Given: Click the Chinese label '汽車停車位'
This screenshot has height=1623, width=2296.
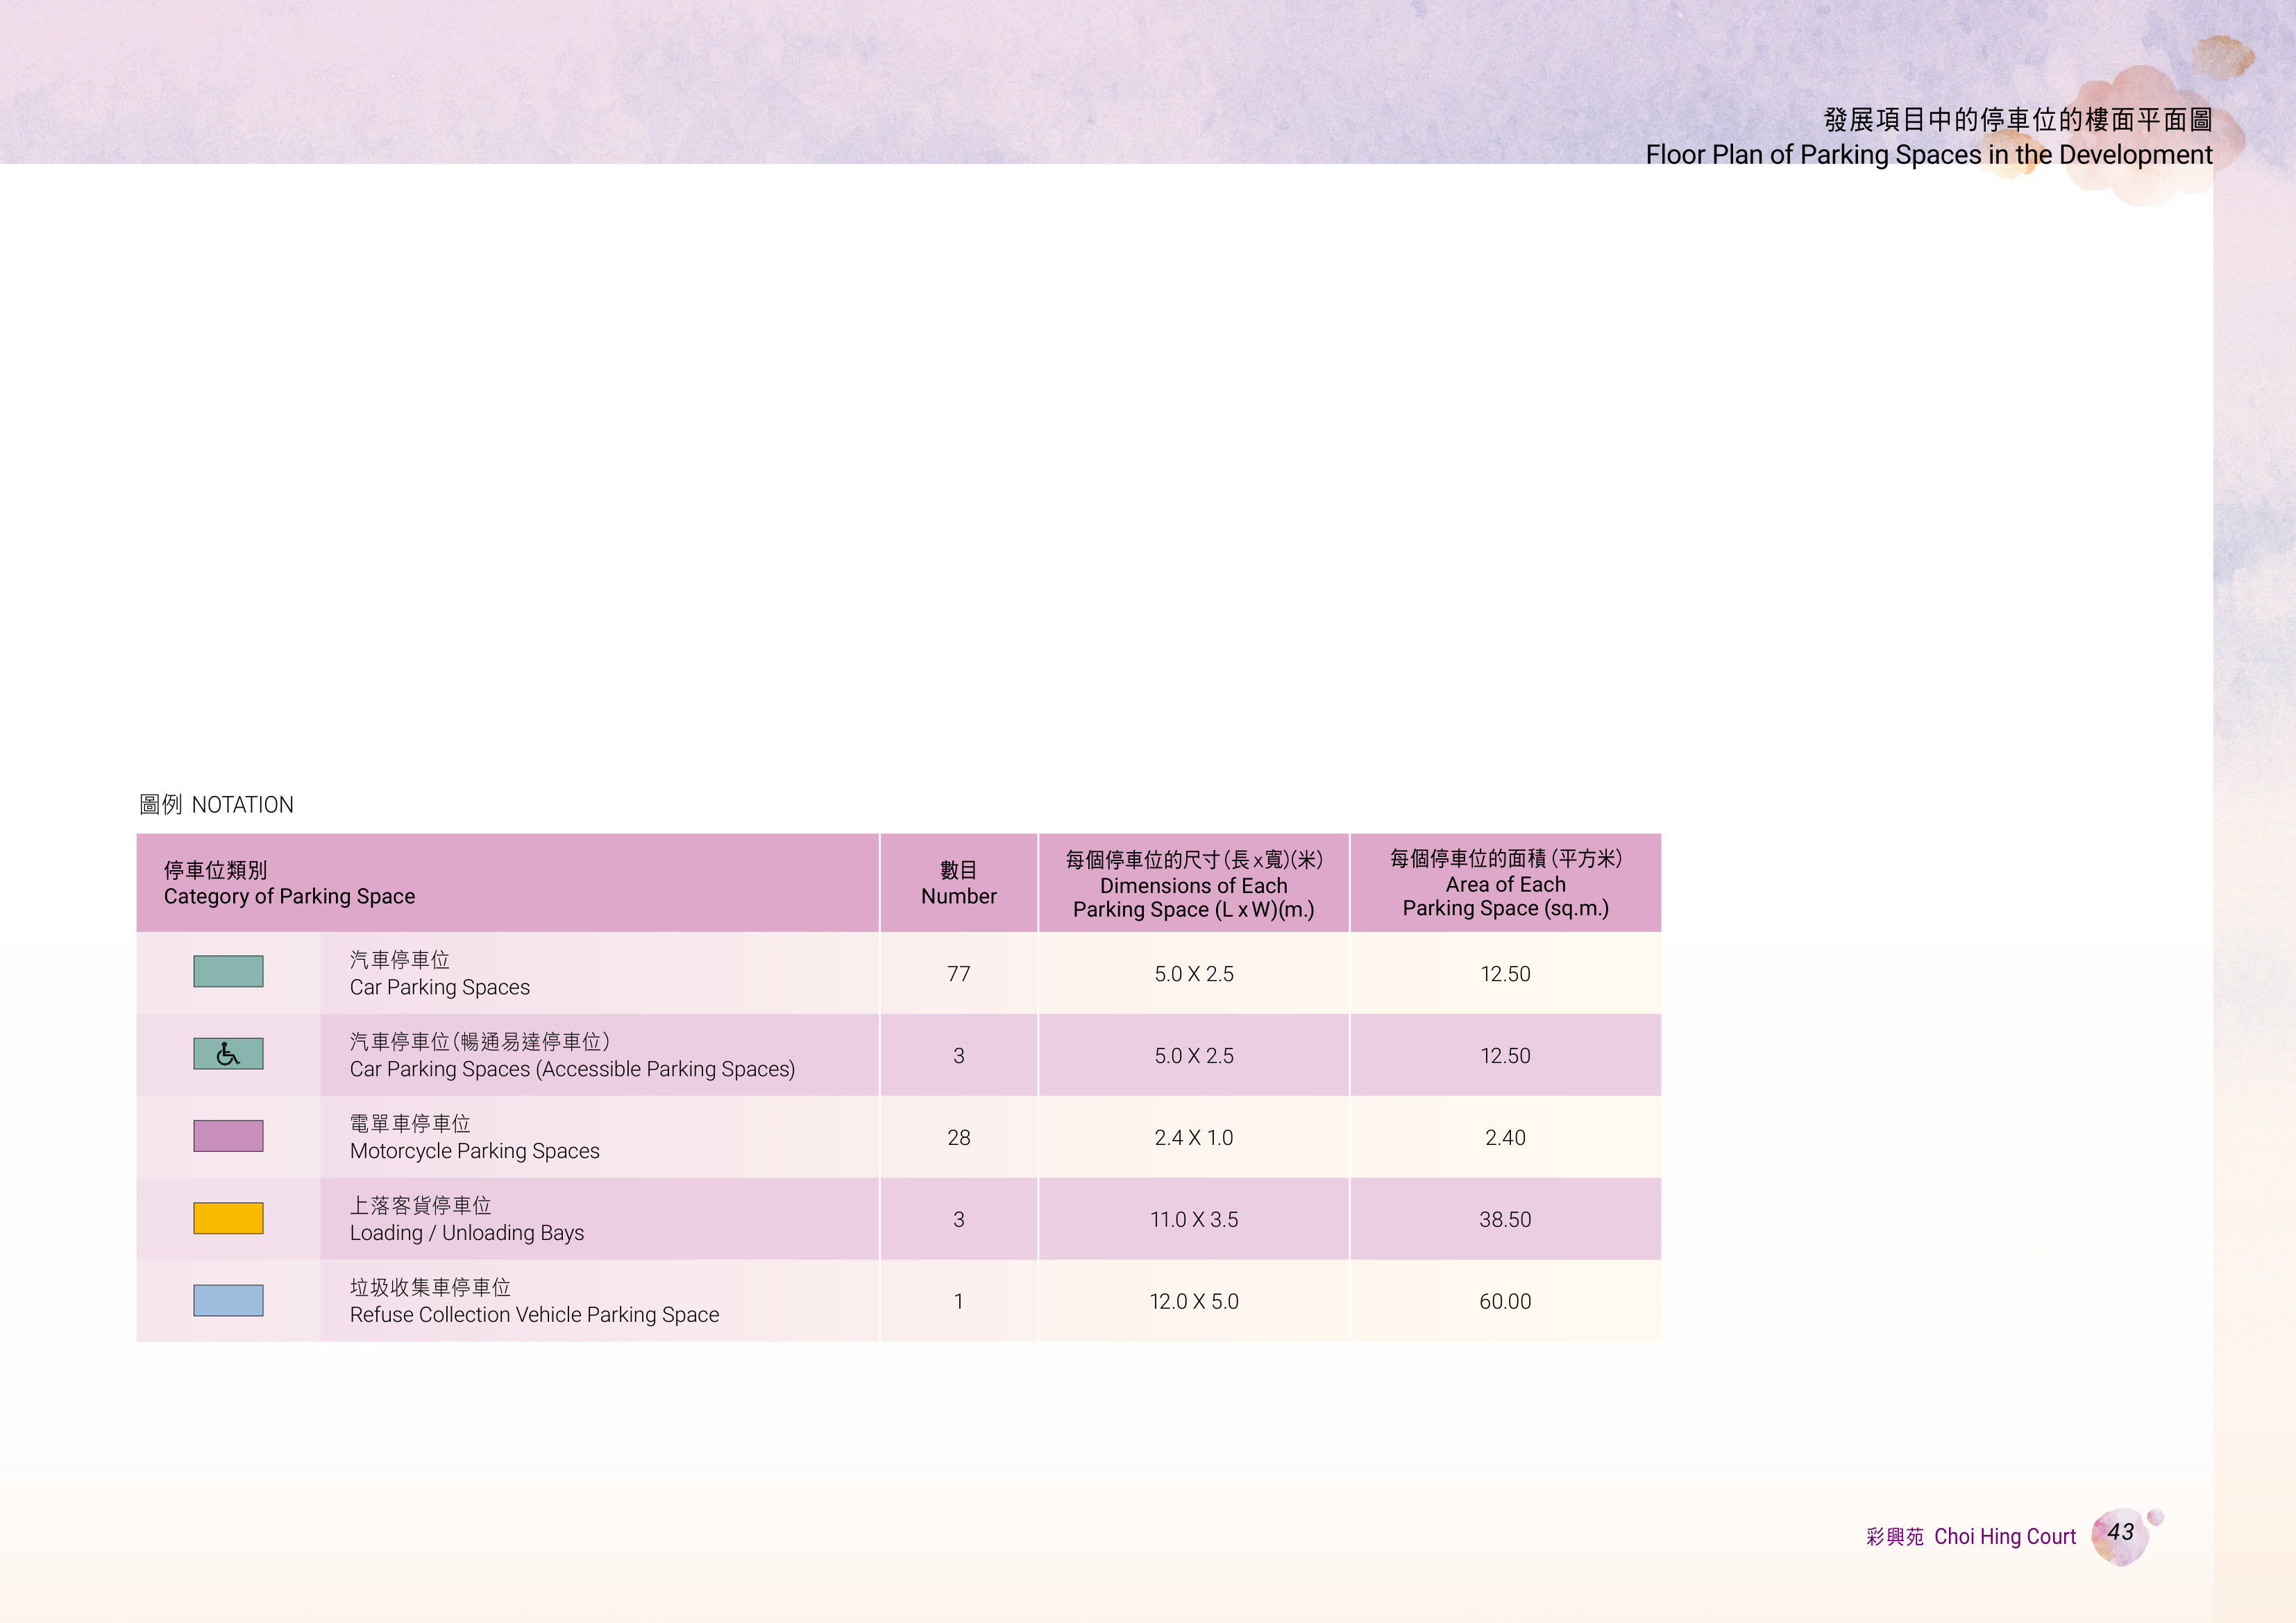Looking at the screenshot, I should pos(400,960).
